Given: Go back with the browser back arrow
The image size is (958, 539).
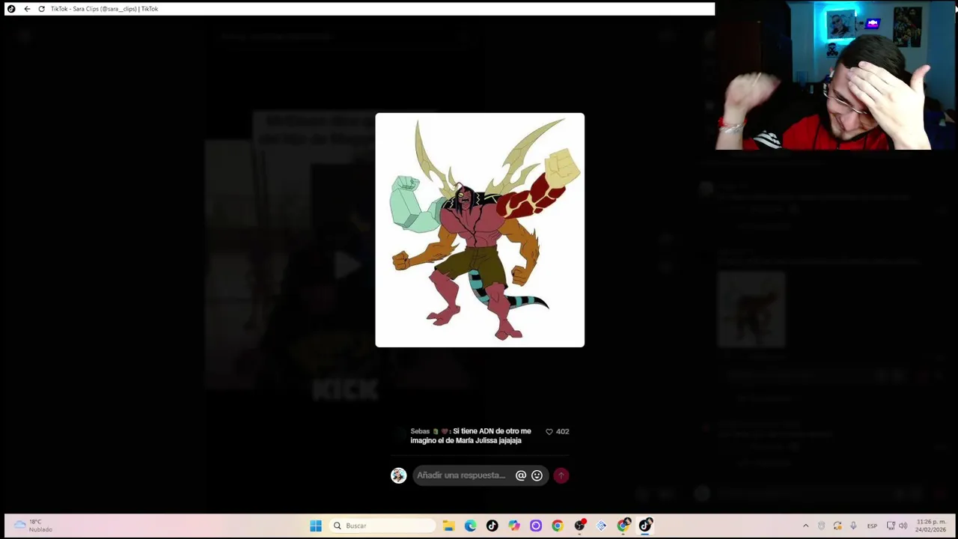Looking at the screenshot, I should 27,9.
